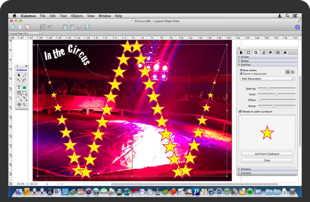Select the arrow selection tool
Viewport: 310px width, 202px height.
point(19,75)
